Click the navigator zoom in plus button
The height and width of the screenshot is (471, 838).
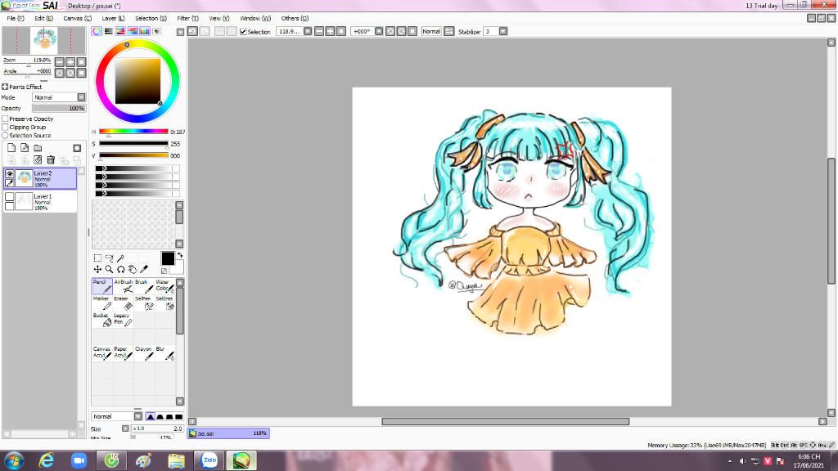(x=70, y=62)
